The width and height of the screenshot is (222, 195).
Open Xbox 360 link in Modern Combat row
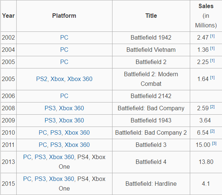pos(80,79)
